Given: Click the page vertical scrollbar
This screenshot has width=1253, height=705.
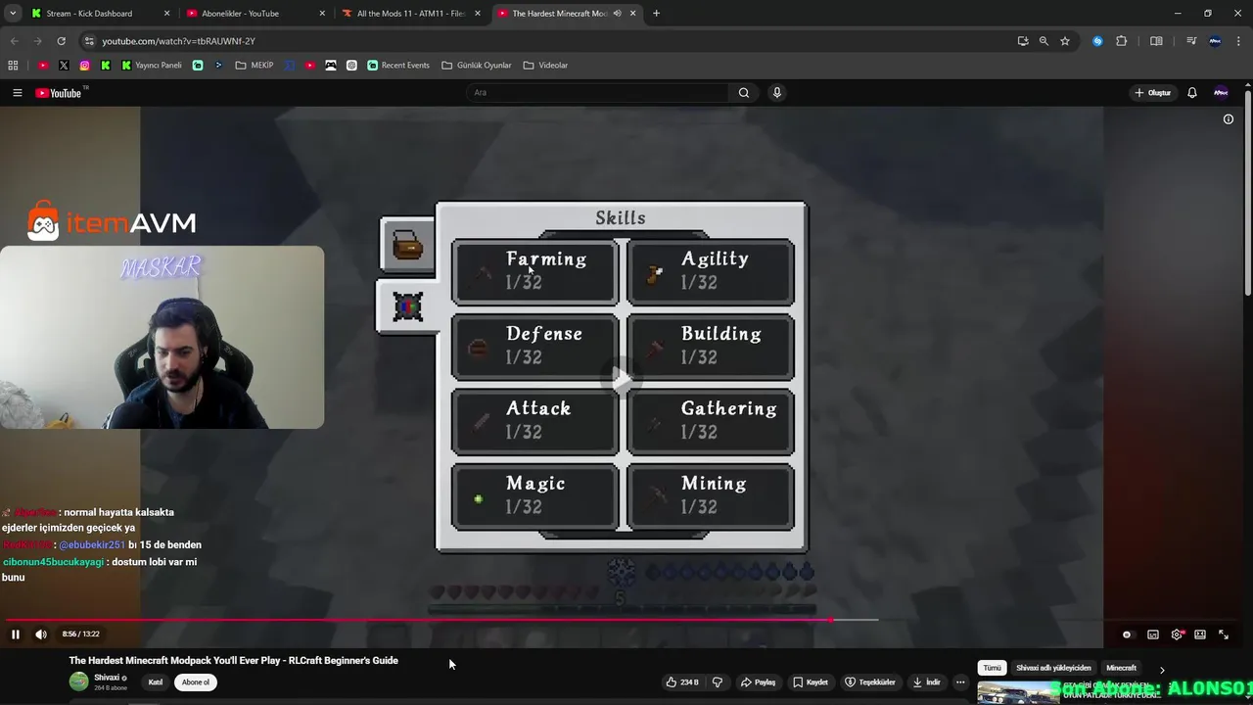Looking at the screenshot, I should pyautogui.click(x=1247, y=196).
